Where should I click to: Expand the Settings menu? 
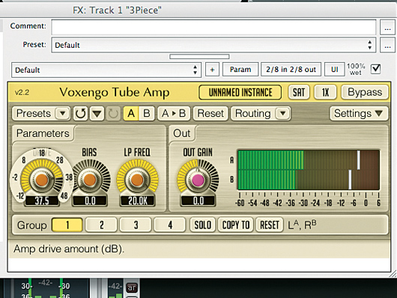(359, 113)
